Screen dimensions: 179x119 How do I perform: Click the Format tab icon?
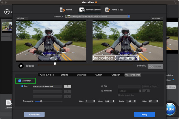pos(62,10)
